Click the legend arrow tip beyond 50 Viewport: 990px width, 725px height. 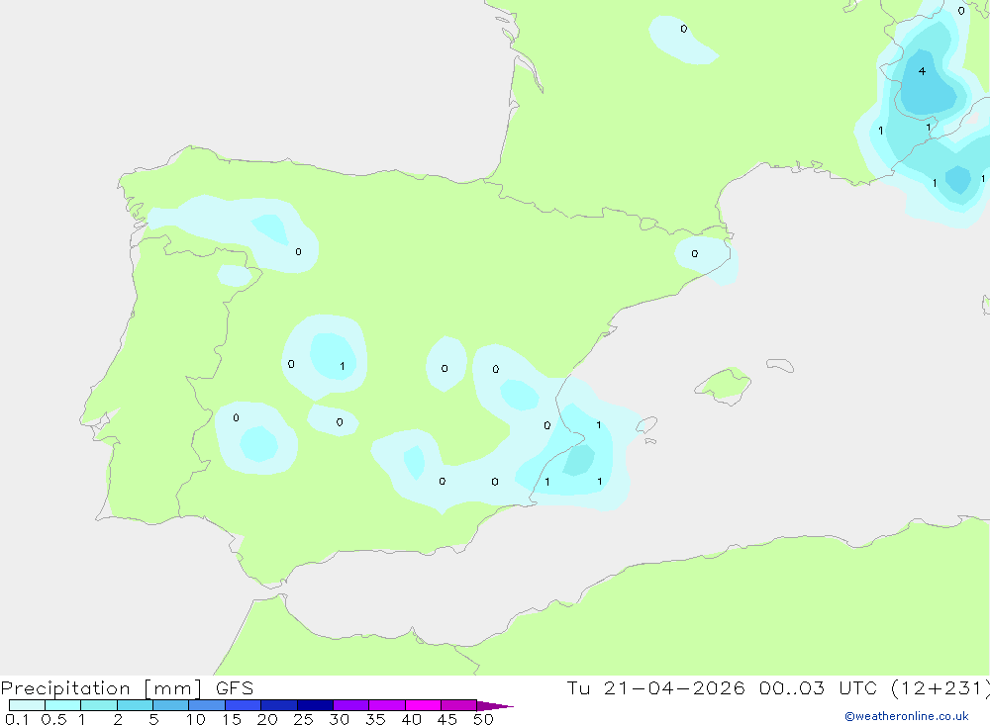click(496, 706)
